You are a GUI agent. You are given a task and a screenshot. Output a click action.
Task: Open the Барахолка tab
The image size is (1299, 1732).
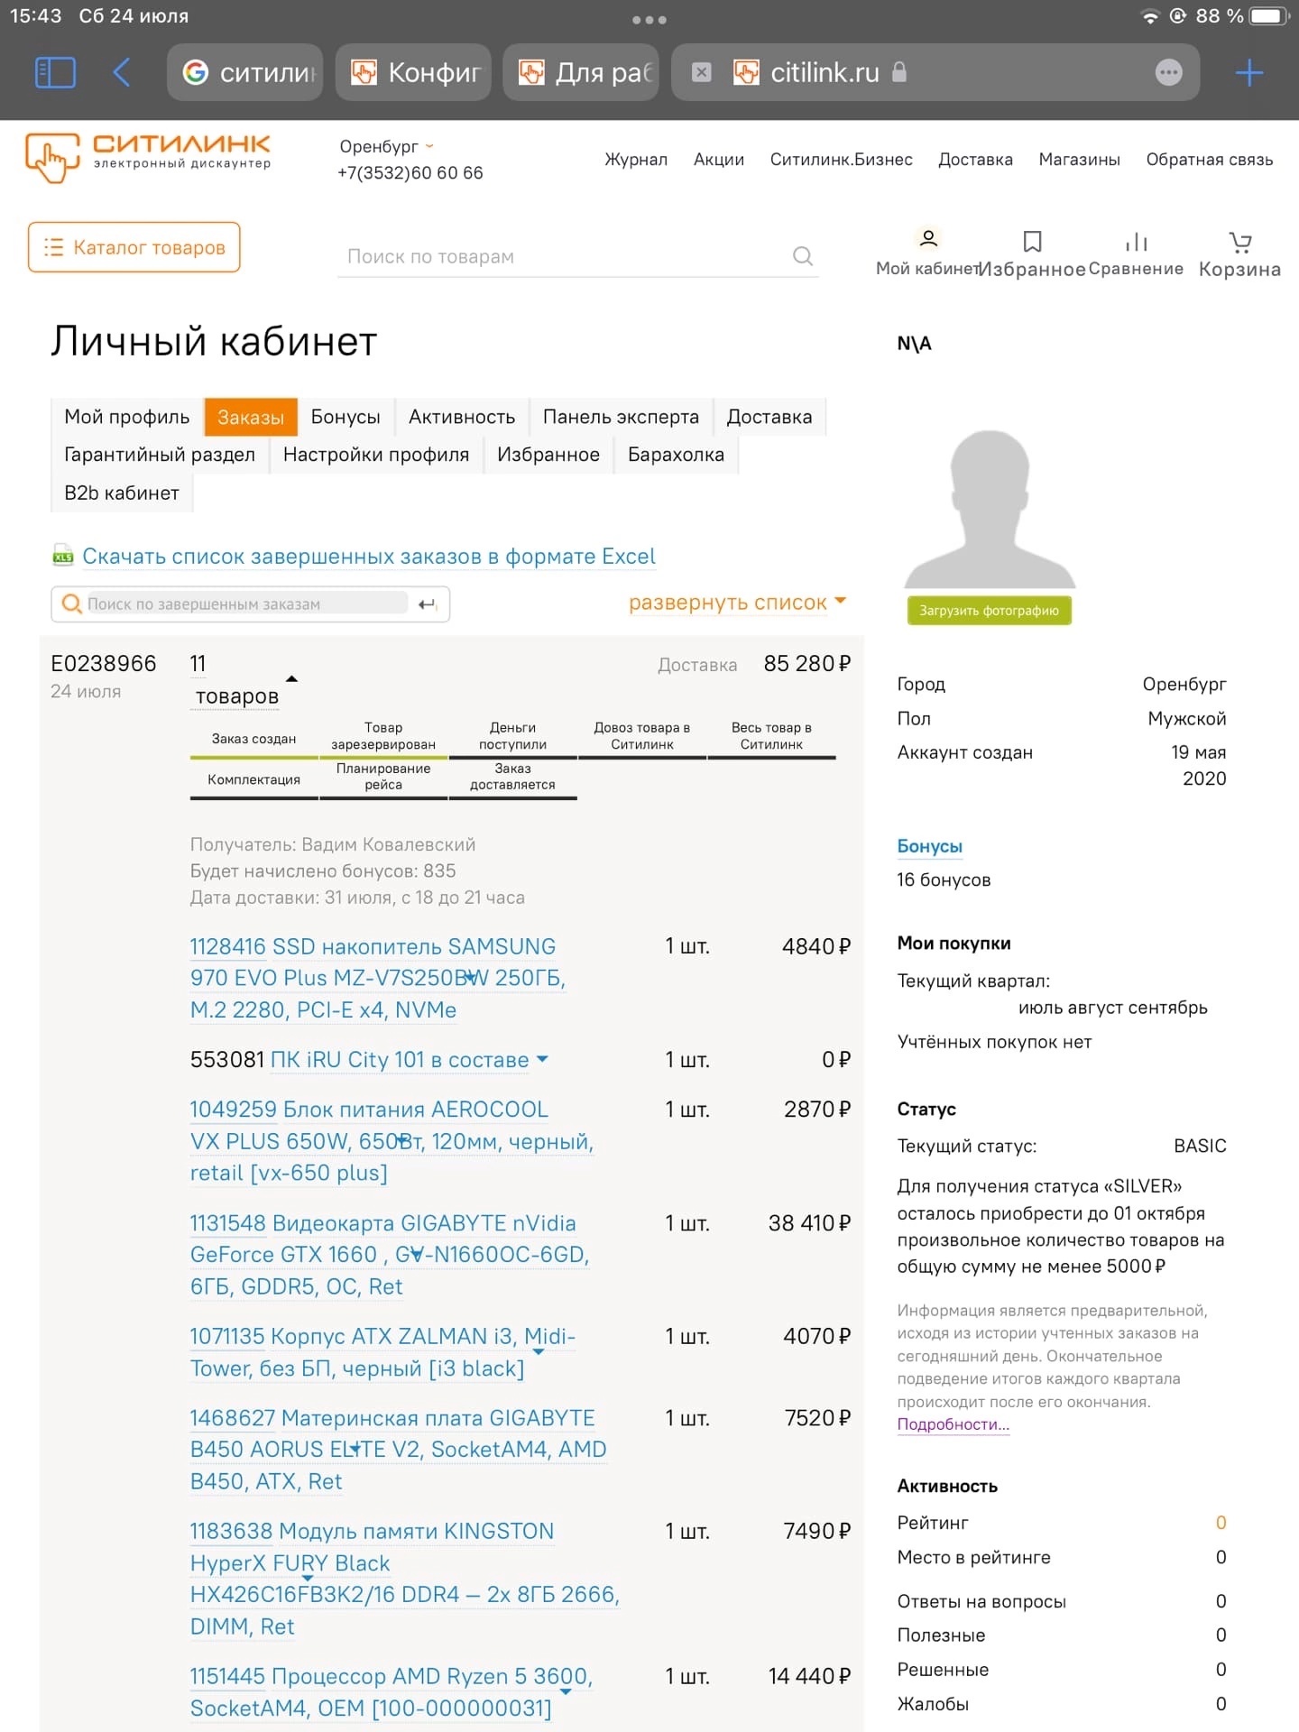676,455
